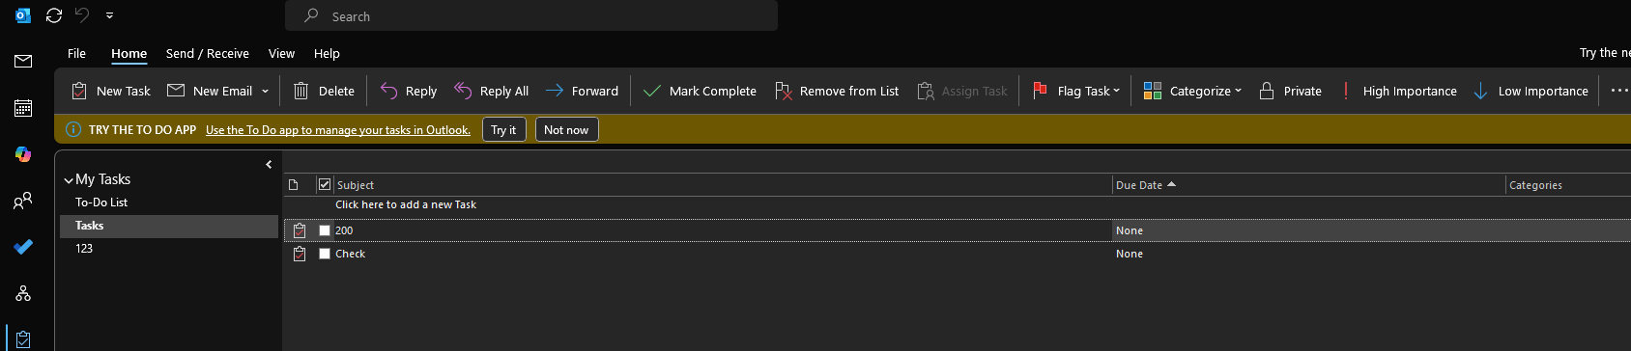
Task: Select the task named 200
Action: click(344, 230)
